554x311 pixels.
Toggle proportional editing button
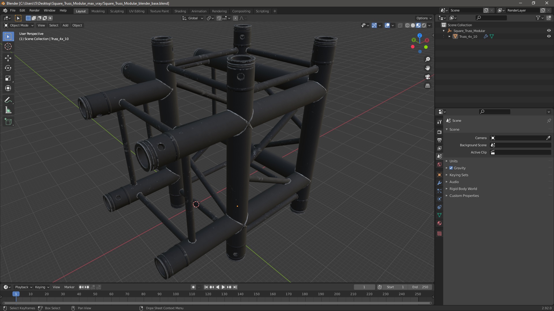tap(235, 18)
